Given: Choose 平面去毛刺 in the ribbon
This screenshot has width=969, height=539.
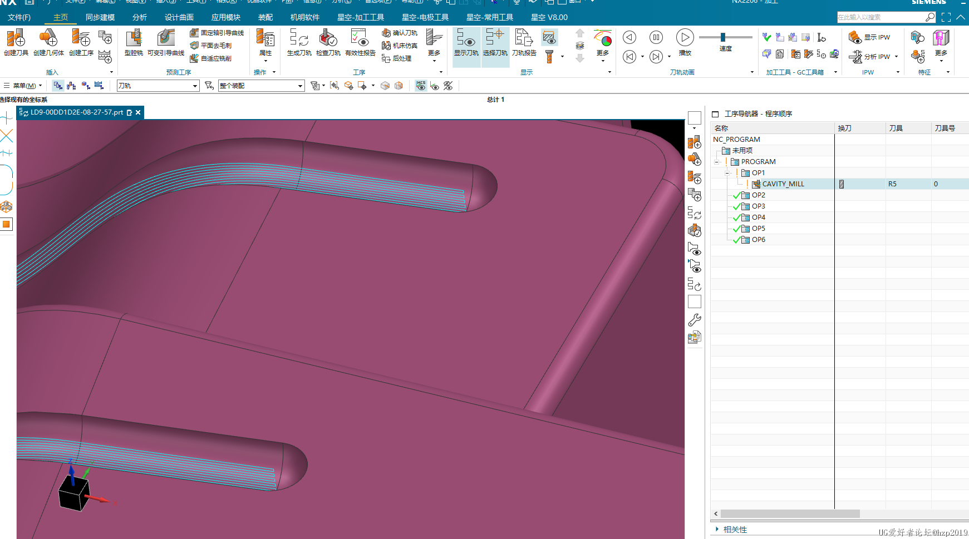Looking at the screenshot, I should [x=211, y=46].
